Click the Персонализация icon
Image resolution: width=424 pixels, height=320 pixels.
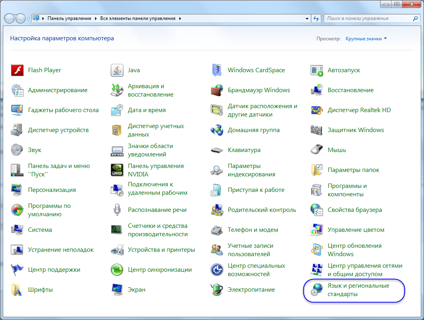pos(17,190)
